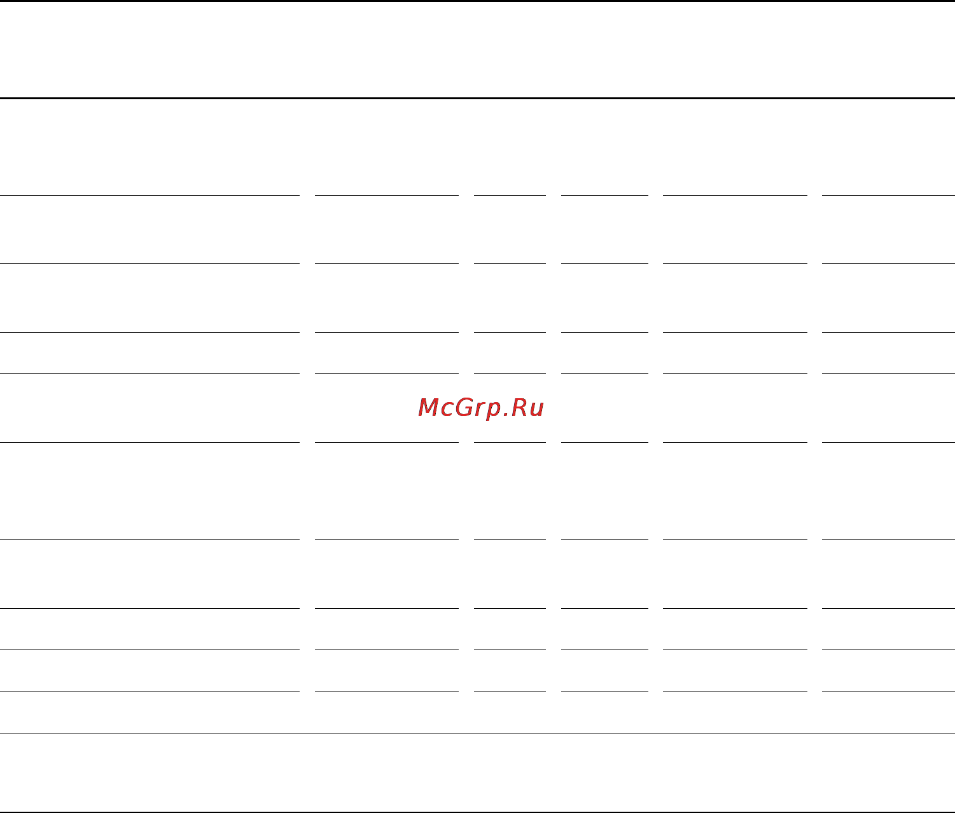Select the fourth-column cell in the seventh table row
955x813 pixels.
604,574
